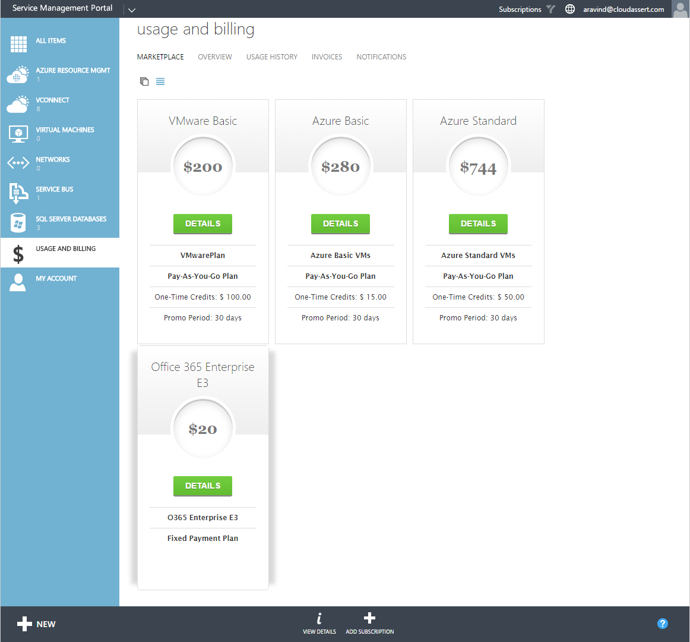Open the language globe icon

coord(570,9)
